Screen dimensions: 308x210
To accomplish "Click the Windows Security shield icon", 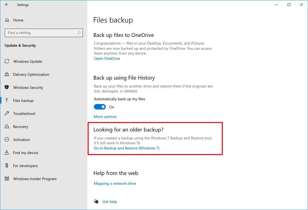I will click(7, 87).
